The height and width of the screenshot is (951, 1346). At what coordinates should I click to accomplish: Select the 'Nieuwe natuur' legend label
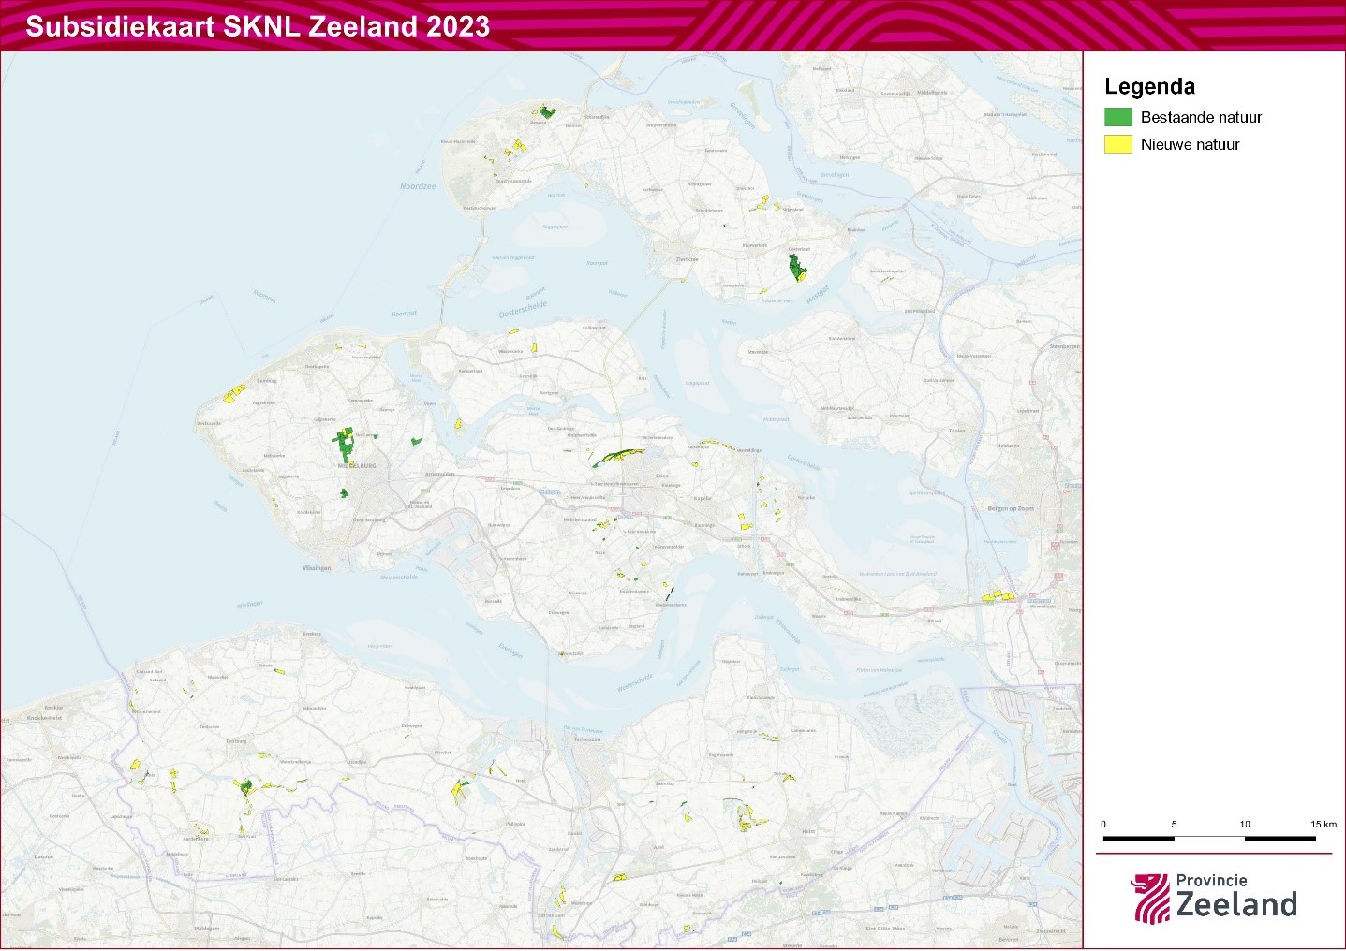point(1190,144)
